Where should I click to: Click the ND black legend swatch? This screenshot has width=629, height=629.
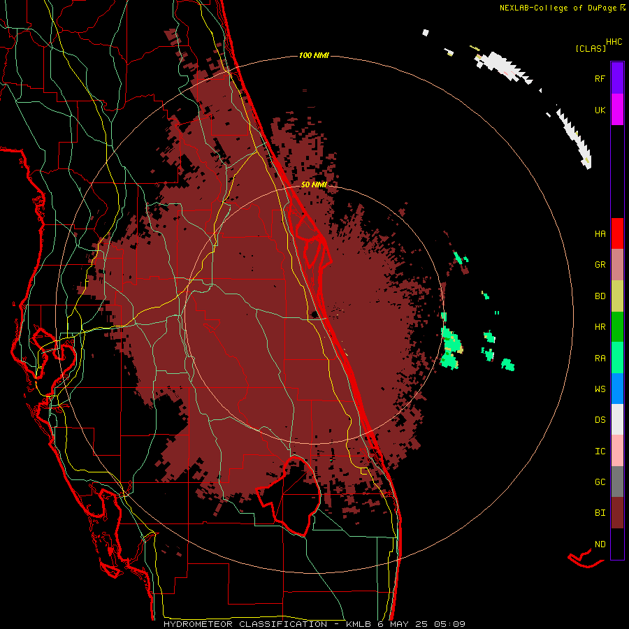(x=617, y=544)
